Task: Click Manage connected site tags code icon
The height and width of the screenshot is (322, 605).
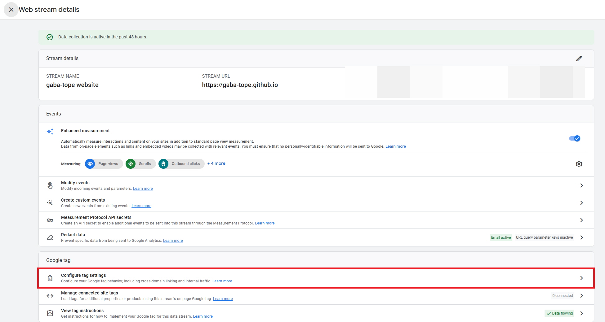Action: (50, 296)
